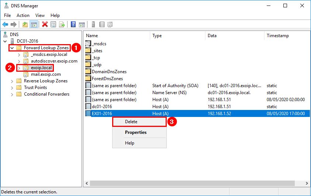
Task: Click the folder icon beside ForestDnsZones
Action: tap(88, 79)
